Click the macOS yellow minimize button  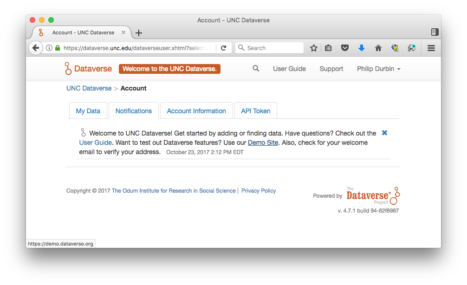coord(42,20)
